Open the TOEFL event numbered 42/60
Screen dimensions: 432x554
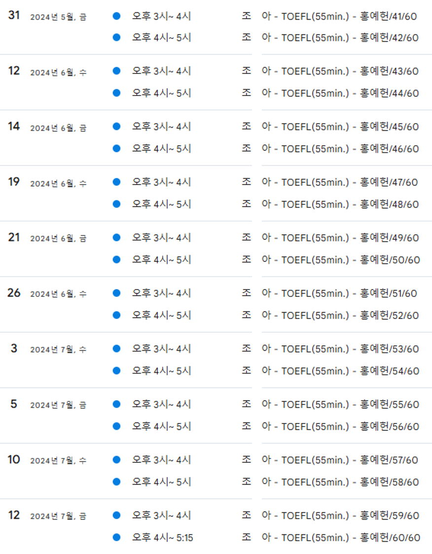point(330,37)
